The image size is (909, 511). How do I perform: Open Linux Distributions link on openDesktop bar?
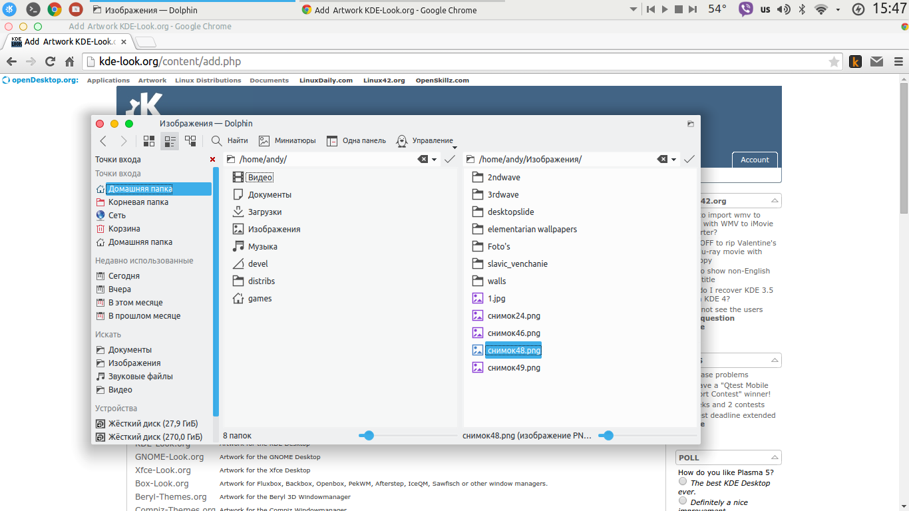(208, 81)
